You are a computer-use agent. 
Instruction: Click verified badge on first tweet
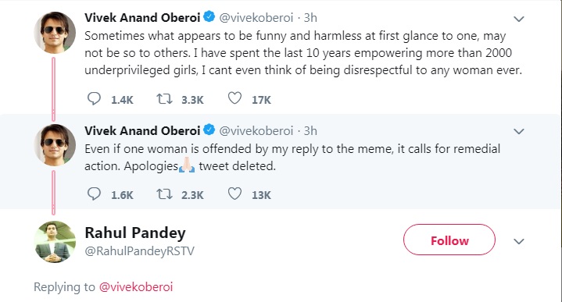pos(209,16)
